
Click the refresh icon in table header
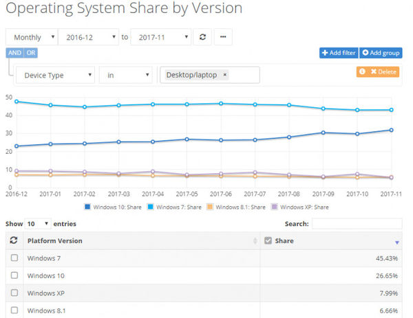pyautogui.click(x=14, y=240)
